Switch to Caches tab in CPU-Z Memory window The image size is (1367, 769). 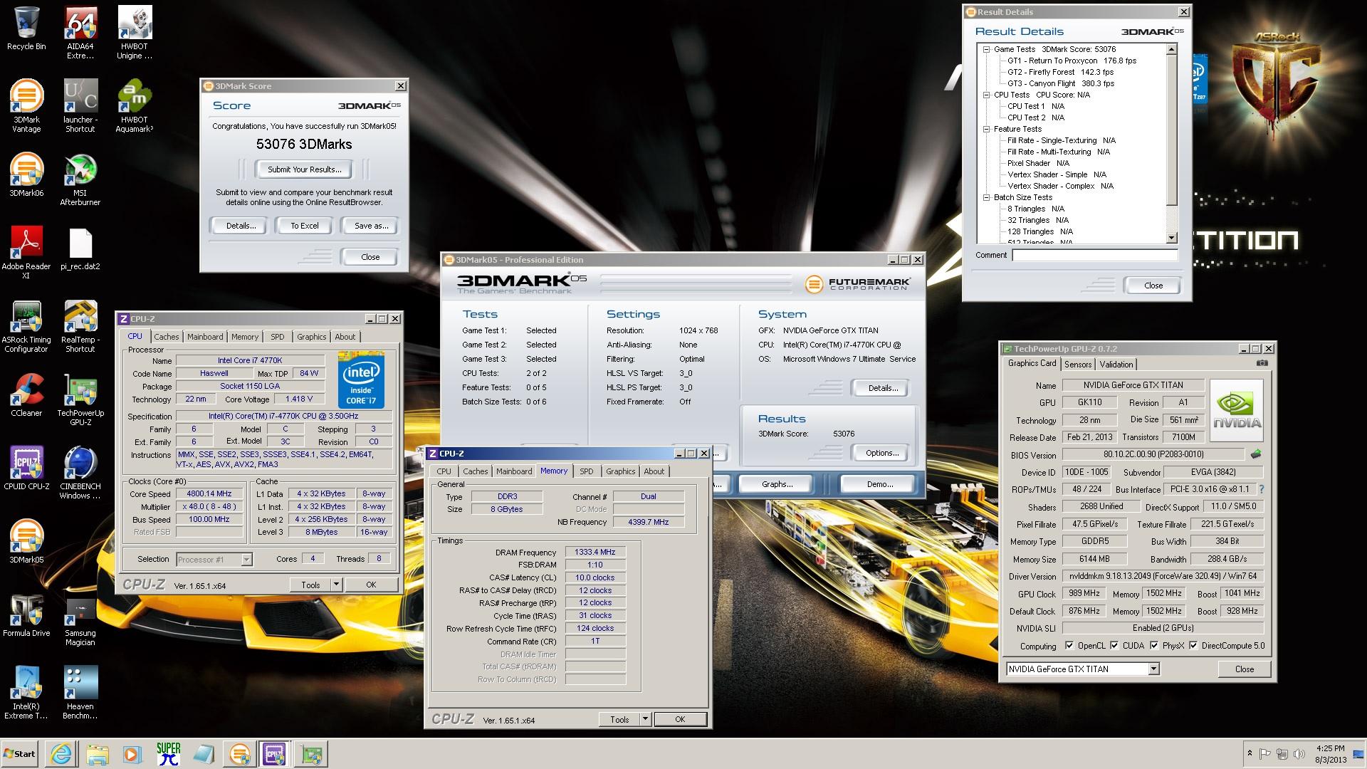(x=475, y=471)
